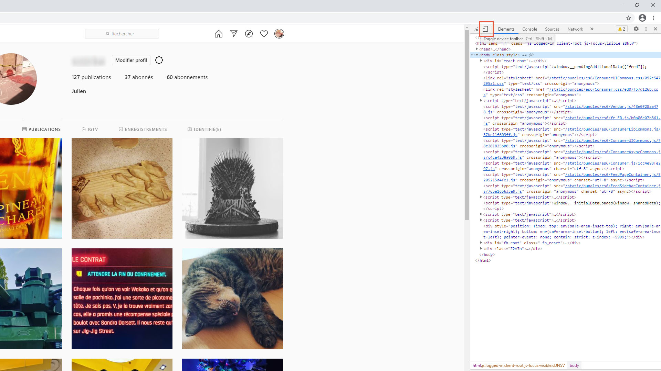
Task: Expand the react-root div node
Action: pyautogui.click(x=481, y=61)
